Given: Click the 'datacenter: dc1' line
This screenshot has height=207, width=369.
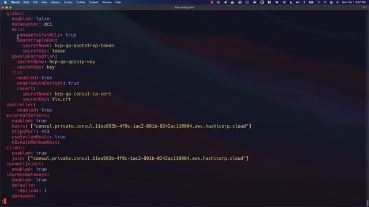Looking at the screenshot, I should click(32, 24).
